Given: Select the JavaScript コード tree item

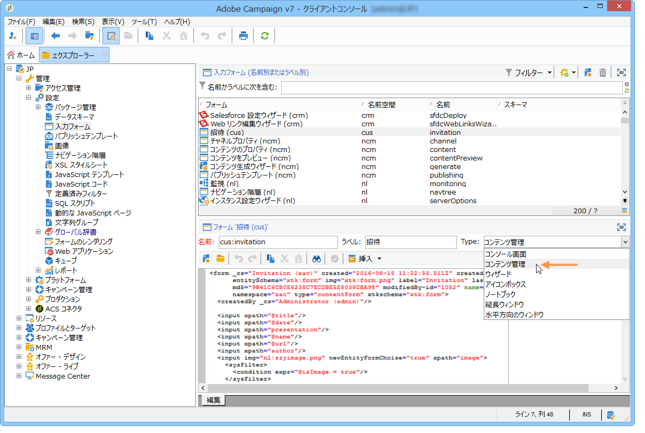Looking at the screenshot, I should pyautogui.click(x=82, y=184).
